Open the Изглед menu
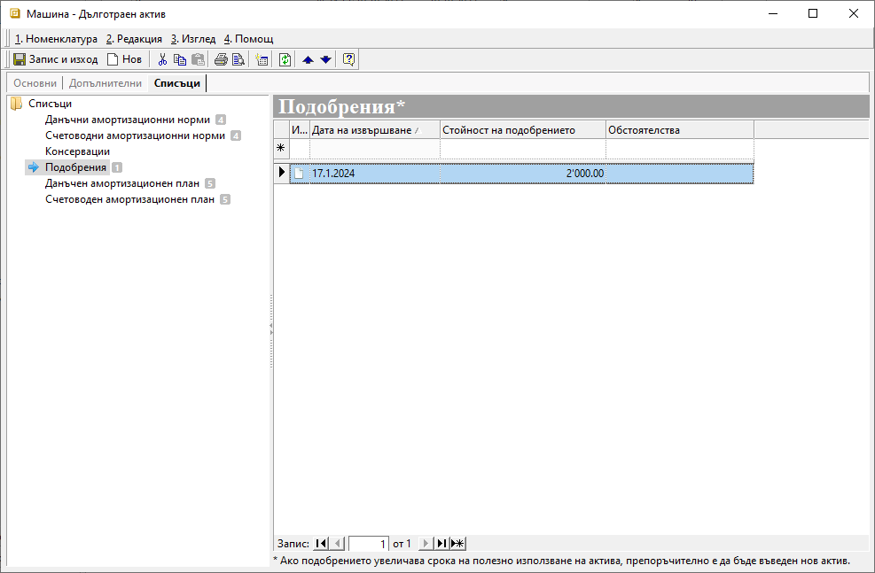 coord(192,39)
